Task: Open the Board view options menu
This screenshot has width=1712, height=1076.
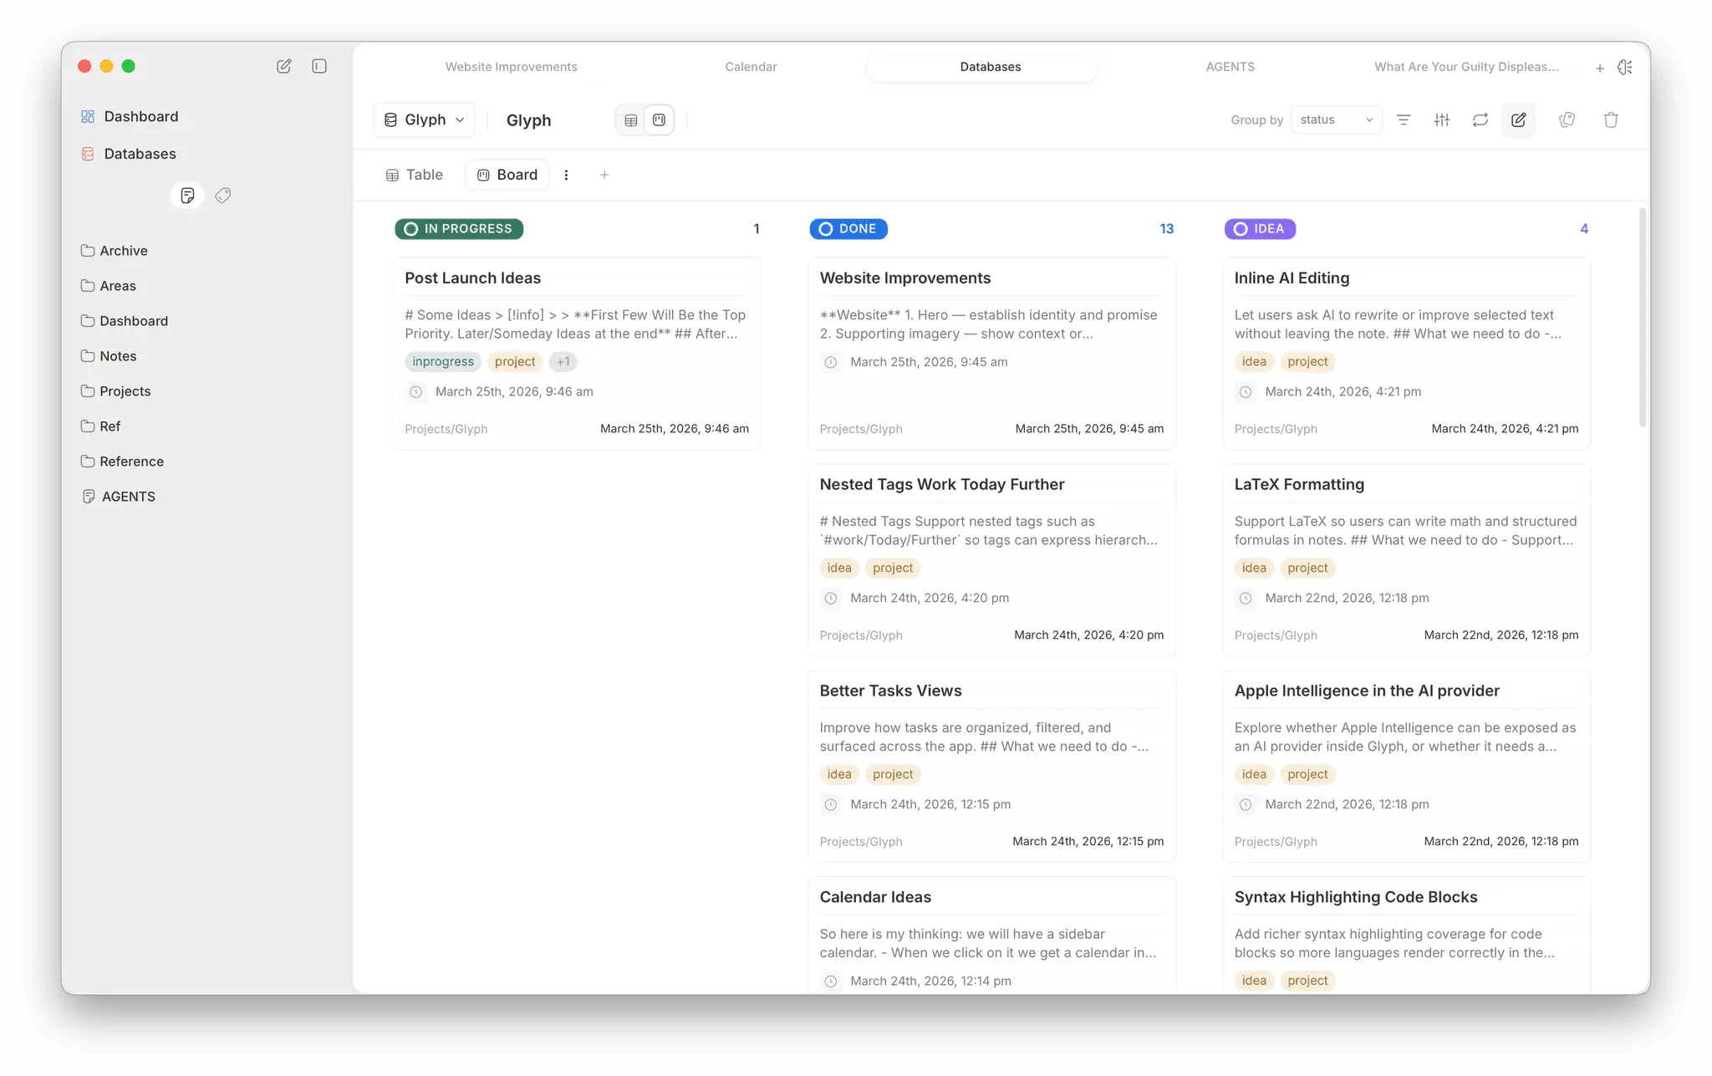Action: point(566,175)
